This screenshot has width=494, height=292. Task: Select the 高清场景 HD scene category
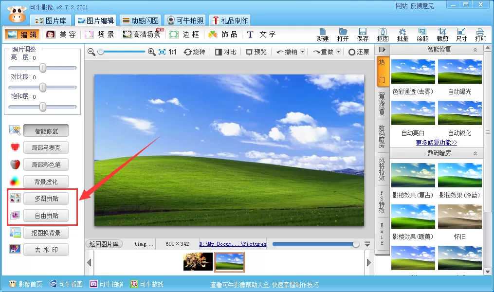click(143, 35)
